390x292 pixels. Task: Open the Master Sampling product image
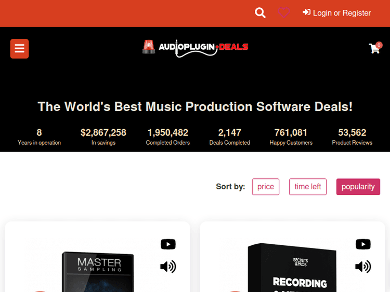tap(98, 272)
